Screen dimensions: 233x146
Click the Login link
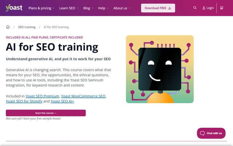click(x=208, y=8)
